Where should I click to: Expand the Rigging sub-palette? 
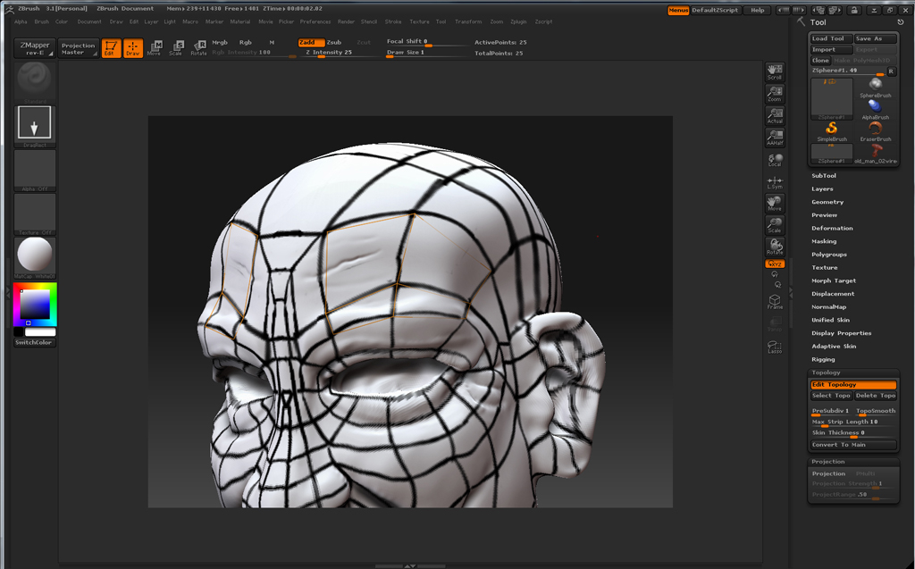point(823,359)
